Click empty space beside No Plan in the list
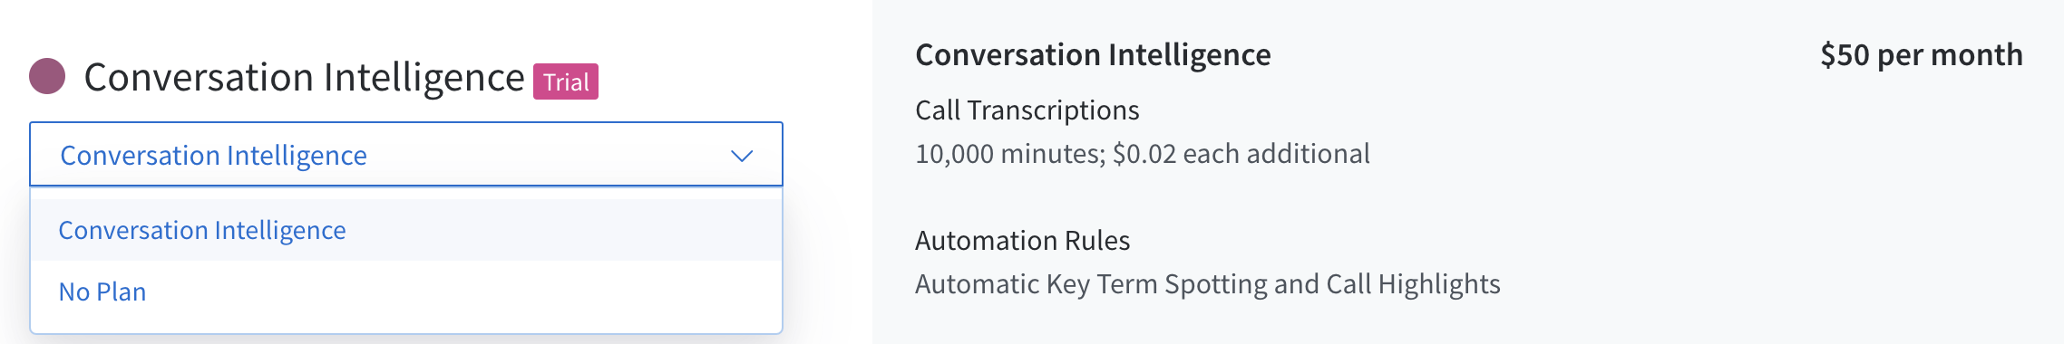This screenshot has height=344, width=2064. click(x=462, y=291)
